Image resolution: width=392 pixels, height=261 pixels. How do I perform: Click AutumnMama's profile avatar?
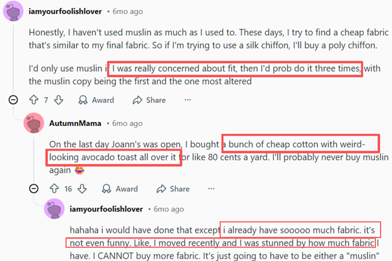34,123
